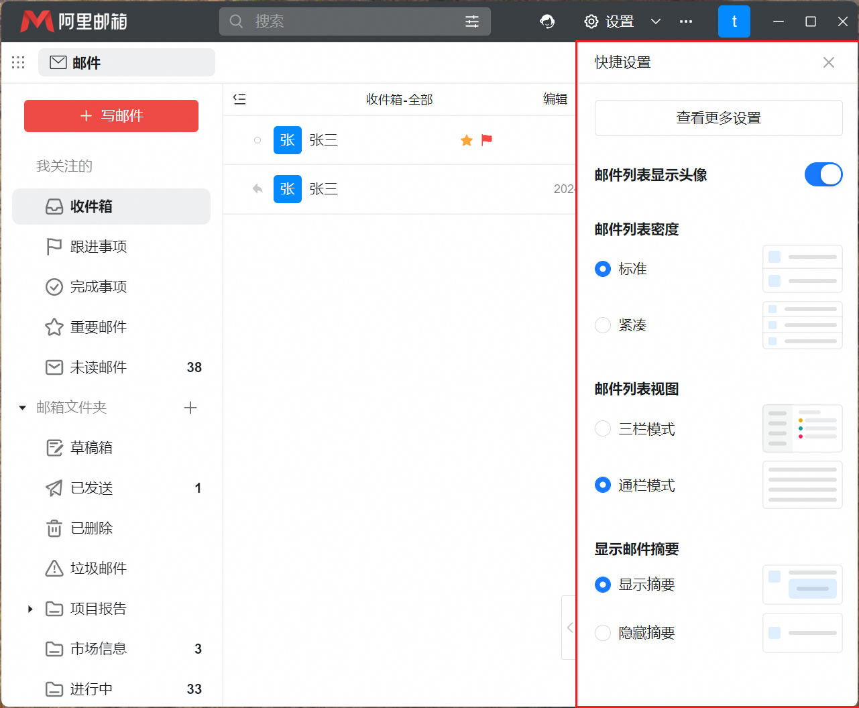
Task: Click the 写邮件 compose button
Action: [x=111, y=116]
